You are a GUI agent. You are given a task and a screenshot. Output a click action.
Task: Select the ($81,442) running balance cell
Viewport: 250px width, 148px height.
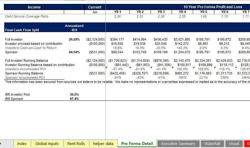tap(122, 65)
